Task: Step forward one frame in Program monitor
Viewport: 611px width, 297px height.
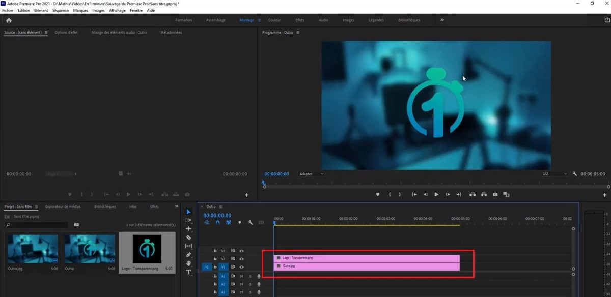Action: (x=448, y=194)
